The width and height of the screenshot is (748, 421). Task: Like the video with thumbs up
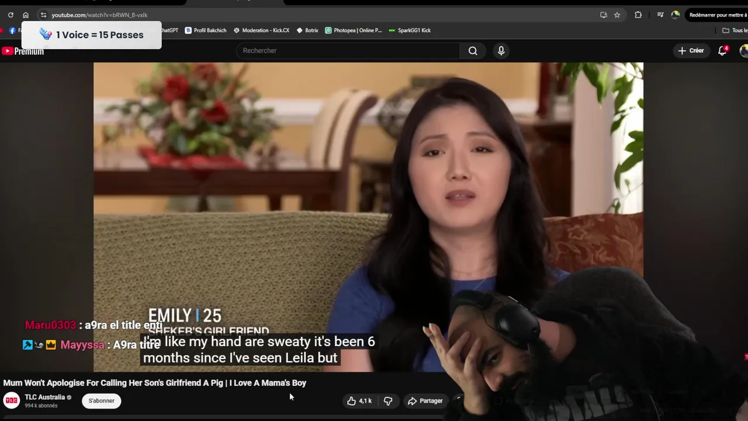(359, 401)
